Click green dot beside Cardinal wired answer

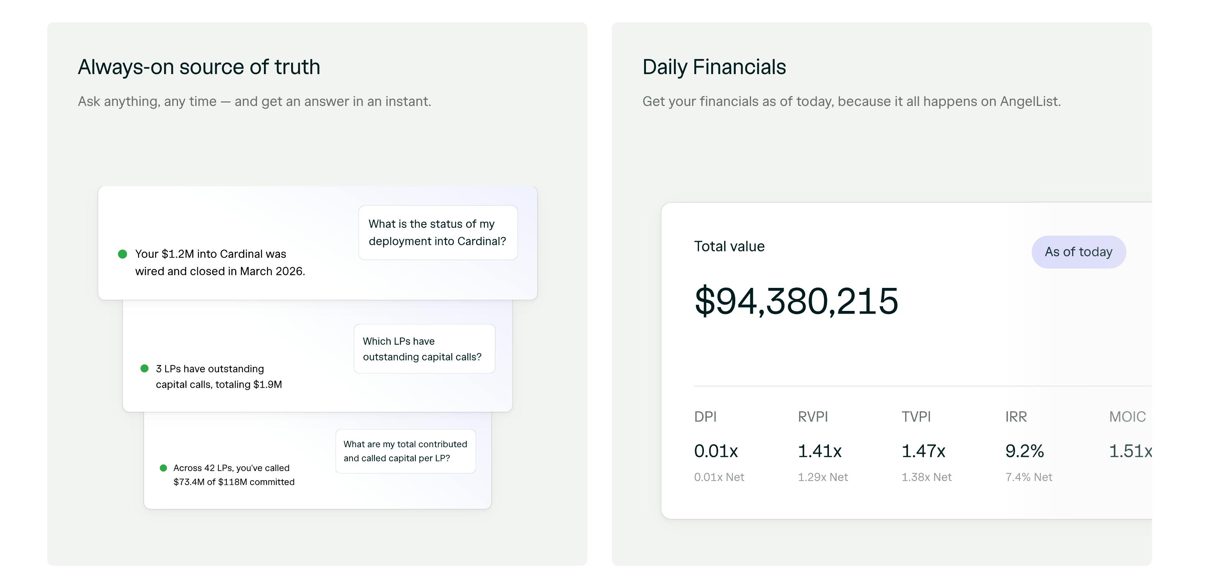pos(123,254)
